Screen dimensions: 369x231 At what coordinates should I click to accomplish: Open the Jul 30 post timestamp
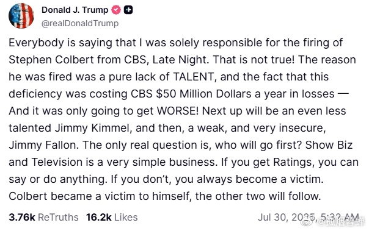(x=309, y=218)
